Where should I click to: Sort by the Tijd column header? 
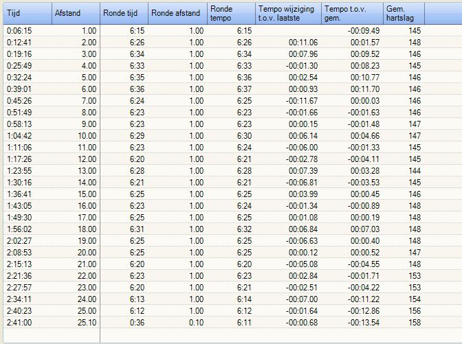27,13
